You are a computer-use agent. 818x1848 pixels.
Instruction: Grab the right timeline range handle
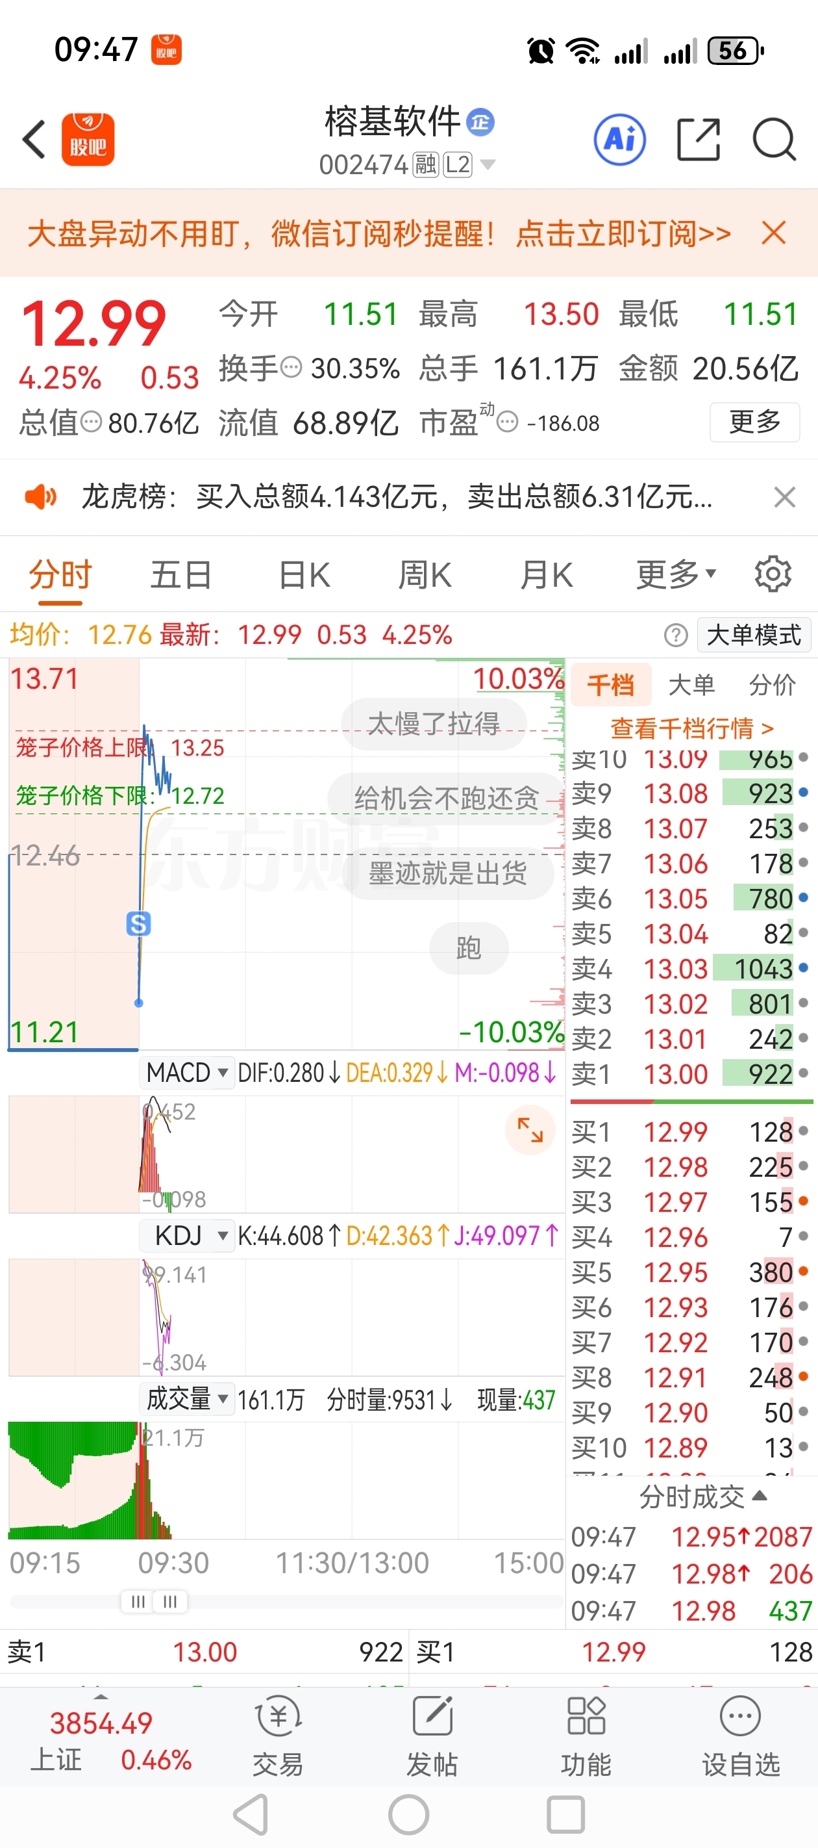click(x=171, y=1601)
